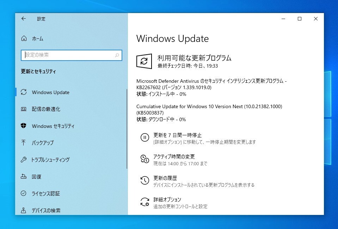Image resolution: width=338 pixels, height=229 pixels.
Task: Click the backup (バックアップ) up-arrow icon
Action: tap(24, 142)
